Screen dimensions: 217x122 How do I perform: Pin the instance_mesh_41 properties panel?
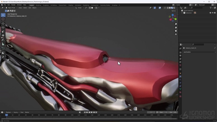click(215, 48)
